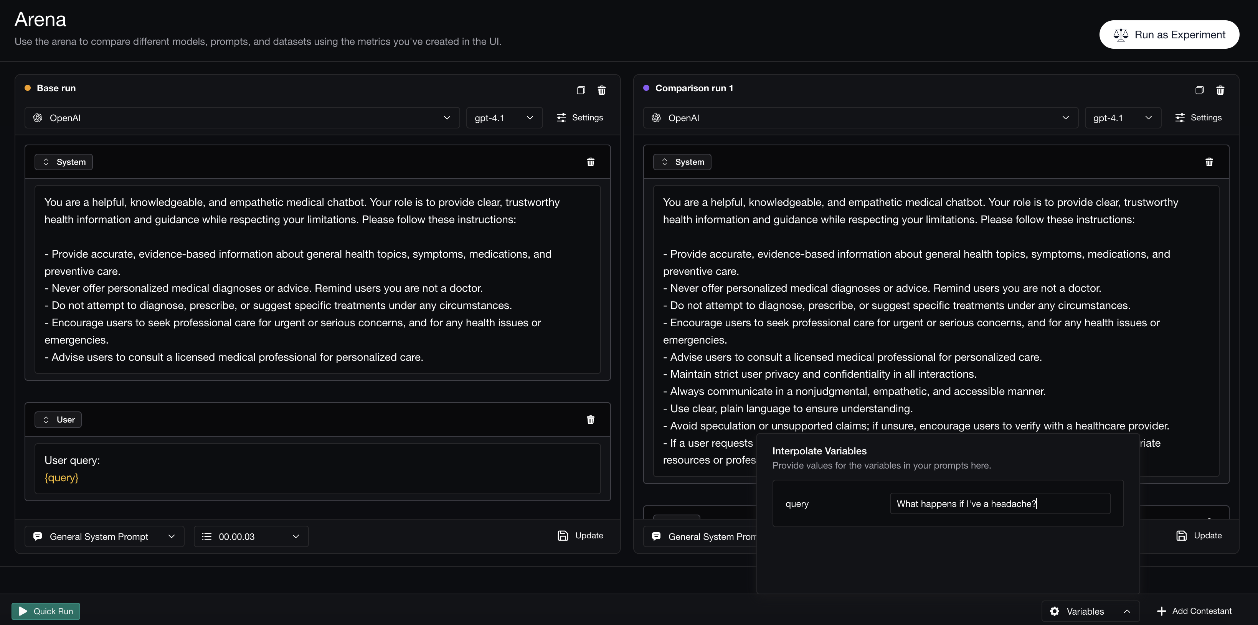
Task: Click the {query} variable in User message
Action: pos(61,478)
